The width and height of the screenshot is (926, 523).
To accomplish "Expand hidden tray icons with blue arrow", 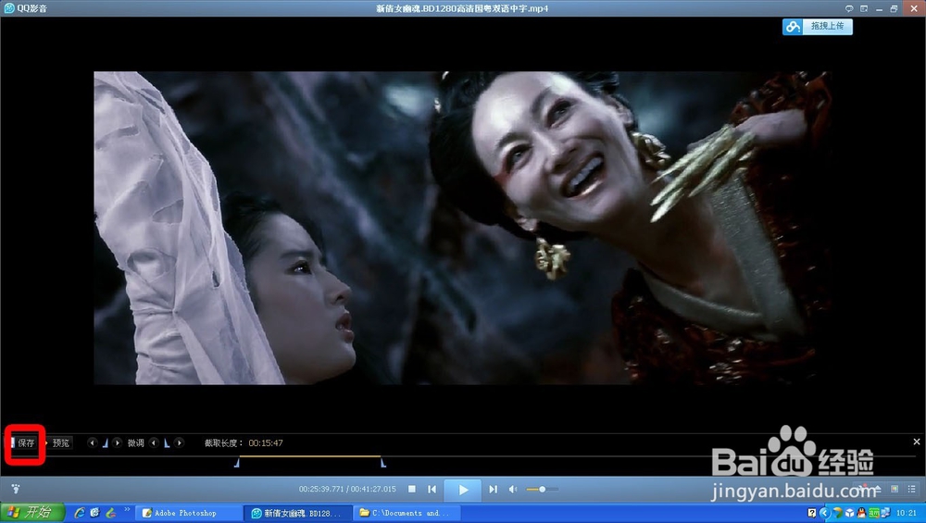I will point(825,513).
